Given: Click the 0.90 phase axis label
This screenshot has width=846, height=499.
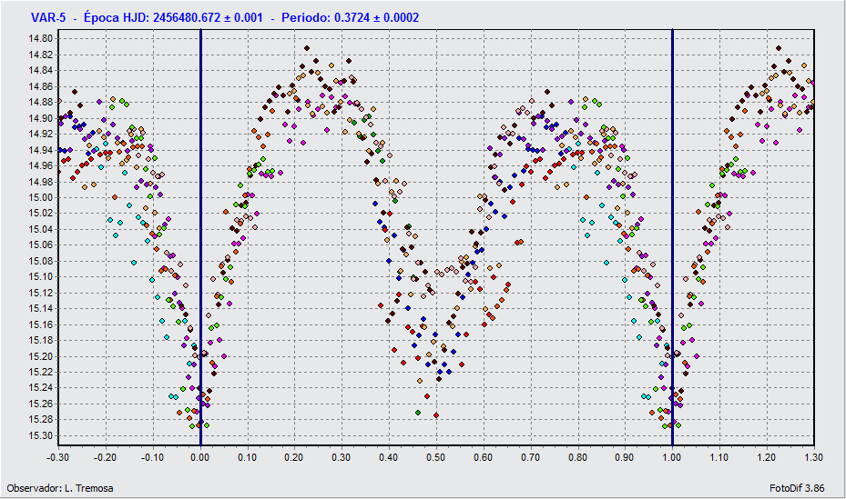Looking at the screenshot, I should pos(625,457).
